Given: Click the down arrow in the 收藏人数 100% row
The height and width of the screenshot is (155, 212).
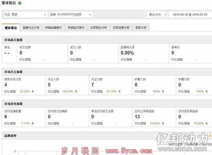Looking at the screenshot, I should coord(163,91).
